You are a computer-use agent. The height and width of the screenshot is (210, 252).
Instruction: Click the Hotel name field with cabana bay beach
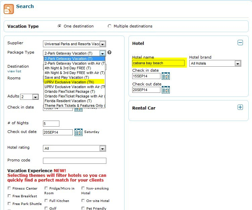(158, 63)
